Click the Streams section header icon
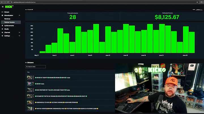Viewport: 204px width, 114px height. [26, 63]
